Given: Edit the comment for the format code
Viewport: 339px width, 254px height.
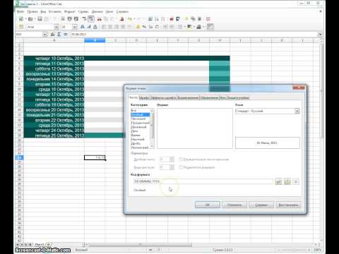Looking at the screenshot, I should [x=287, y=181].
